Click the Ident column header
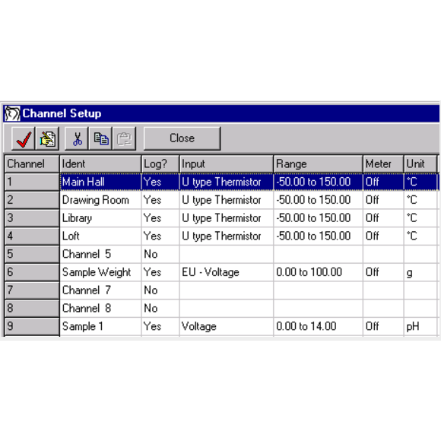 [x=100, y=164]
